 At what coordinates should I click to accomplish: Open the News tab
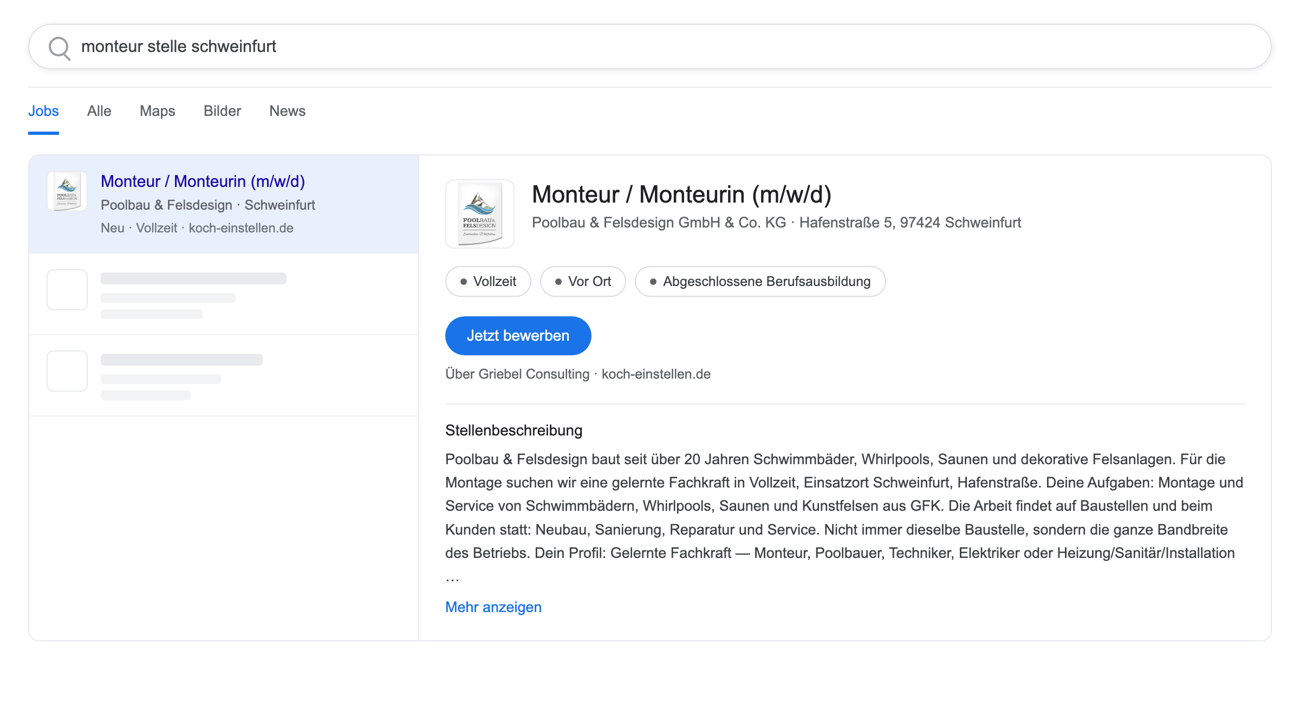[288, 111]
